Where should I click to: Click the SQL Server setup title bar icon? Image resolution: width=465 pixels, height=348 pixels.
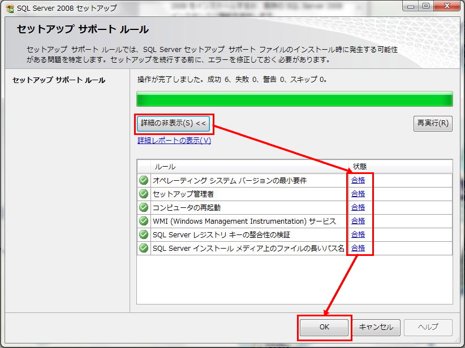[10, 8]
